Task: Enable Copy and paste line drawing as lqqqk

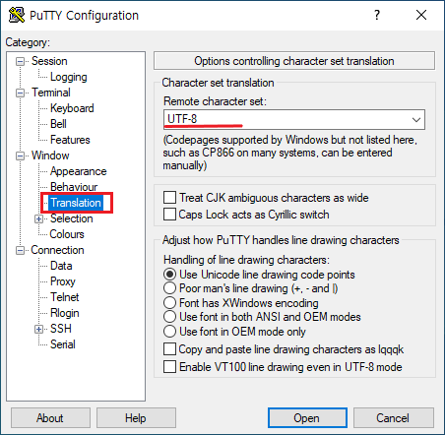Action: point(169,349)
